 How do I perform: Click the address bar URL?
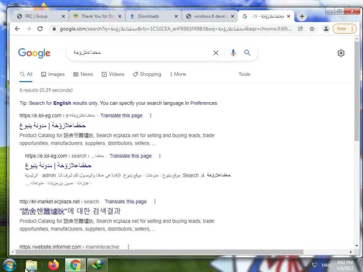[x=175, y=29]
